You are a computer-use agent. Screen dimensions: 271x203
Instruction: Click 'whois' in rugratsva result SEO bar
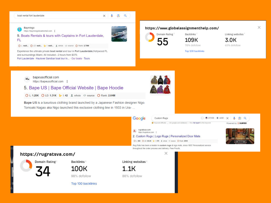[164, 141]
